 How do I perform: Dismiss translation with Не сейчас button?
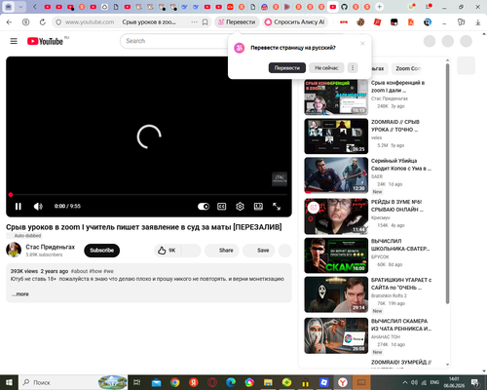(326, 68)
